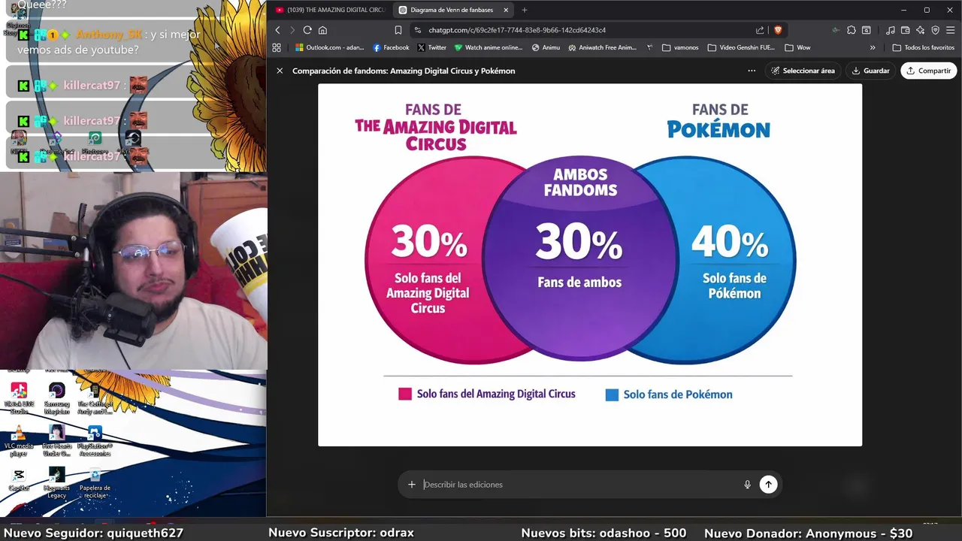962x541 pixels.
Task: Open Papelera de reciclaje on desktop
Action: click(95, 483)
